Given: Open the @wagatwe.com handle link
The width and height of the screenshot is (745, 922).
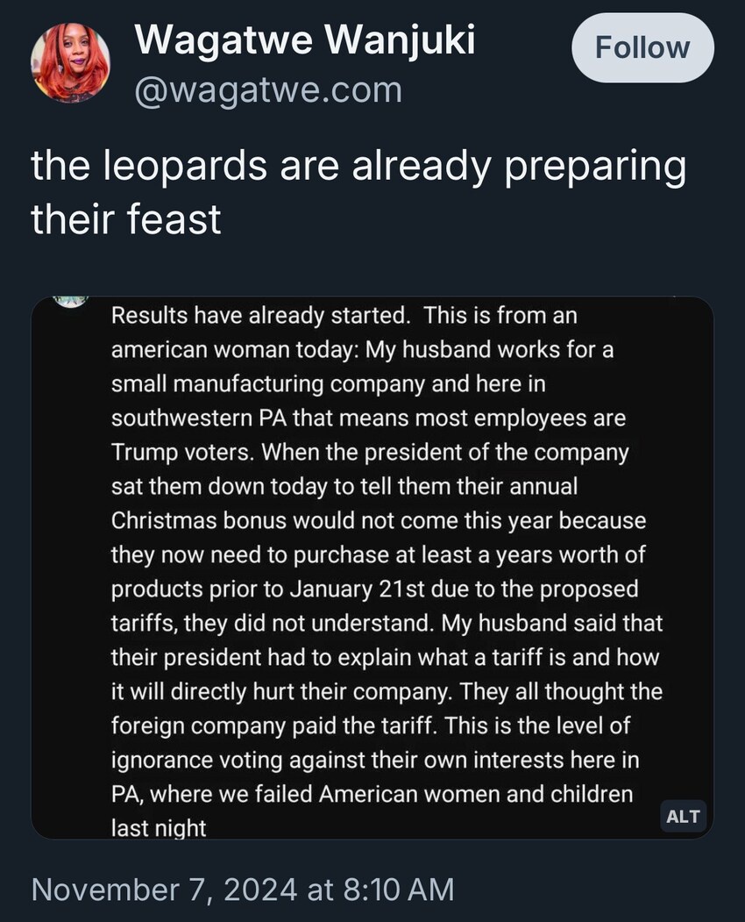Looking at the screenshot, I should pyautogui.click(x=266, y=89).
